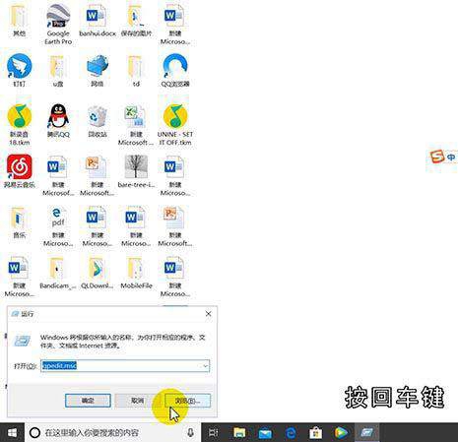Click the microphone icon in the search box

[190, 433]
